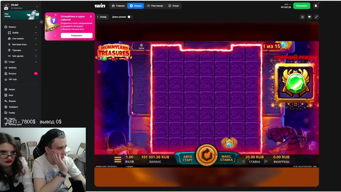Collapse the Казино sidebar section
Image resolution: width=341 pixels, height=192 pixels.
[x=36, y=27]
